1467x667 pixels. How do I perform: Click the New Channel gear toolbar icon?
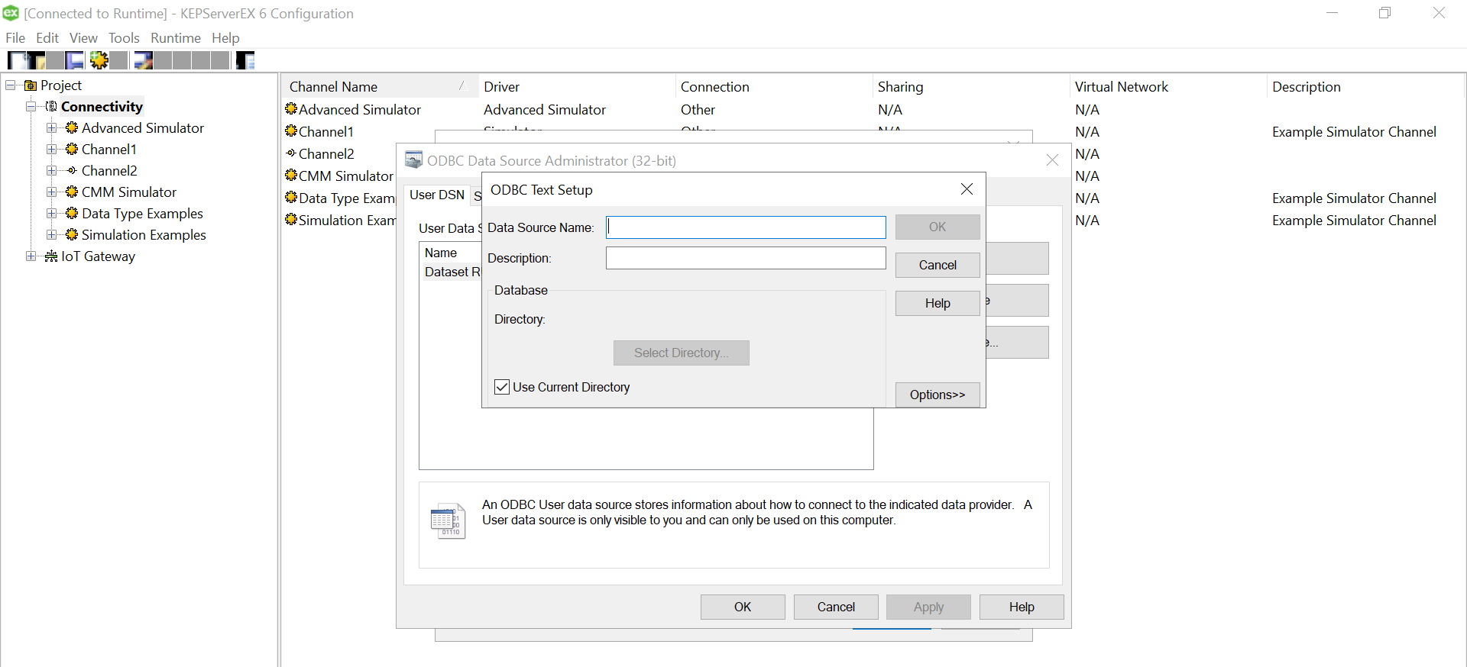point(99,60)
